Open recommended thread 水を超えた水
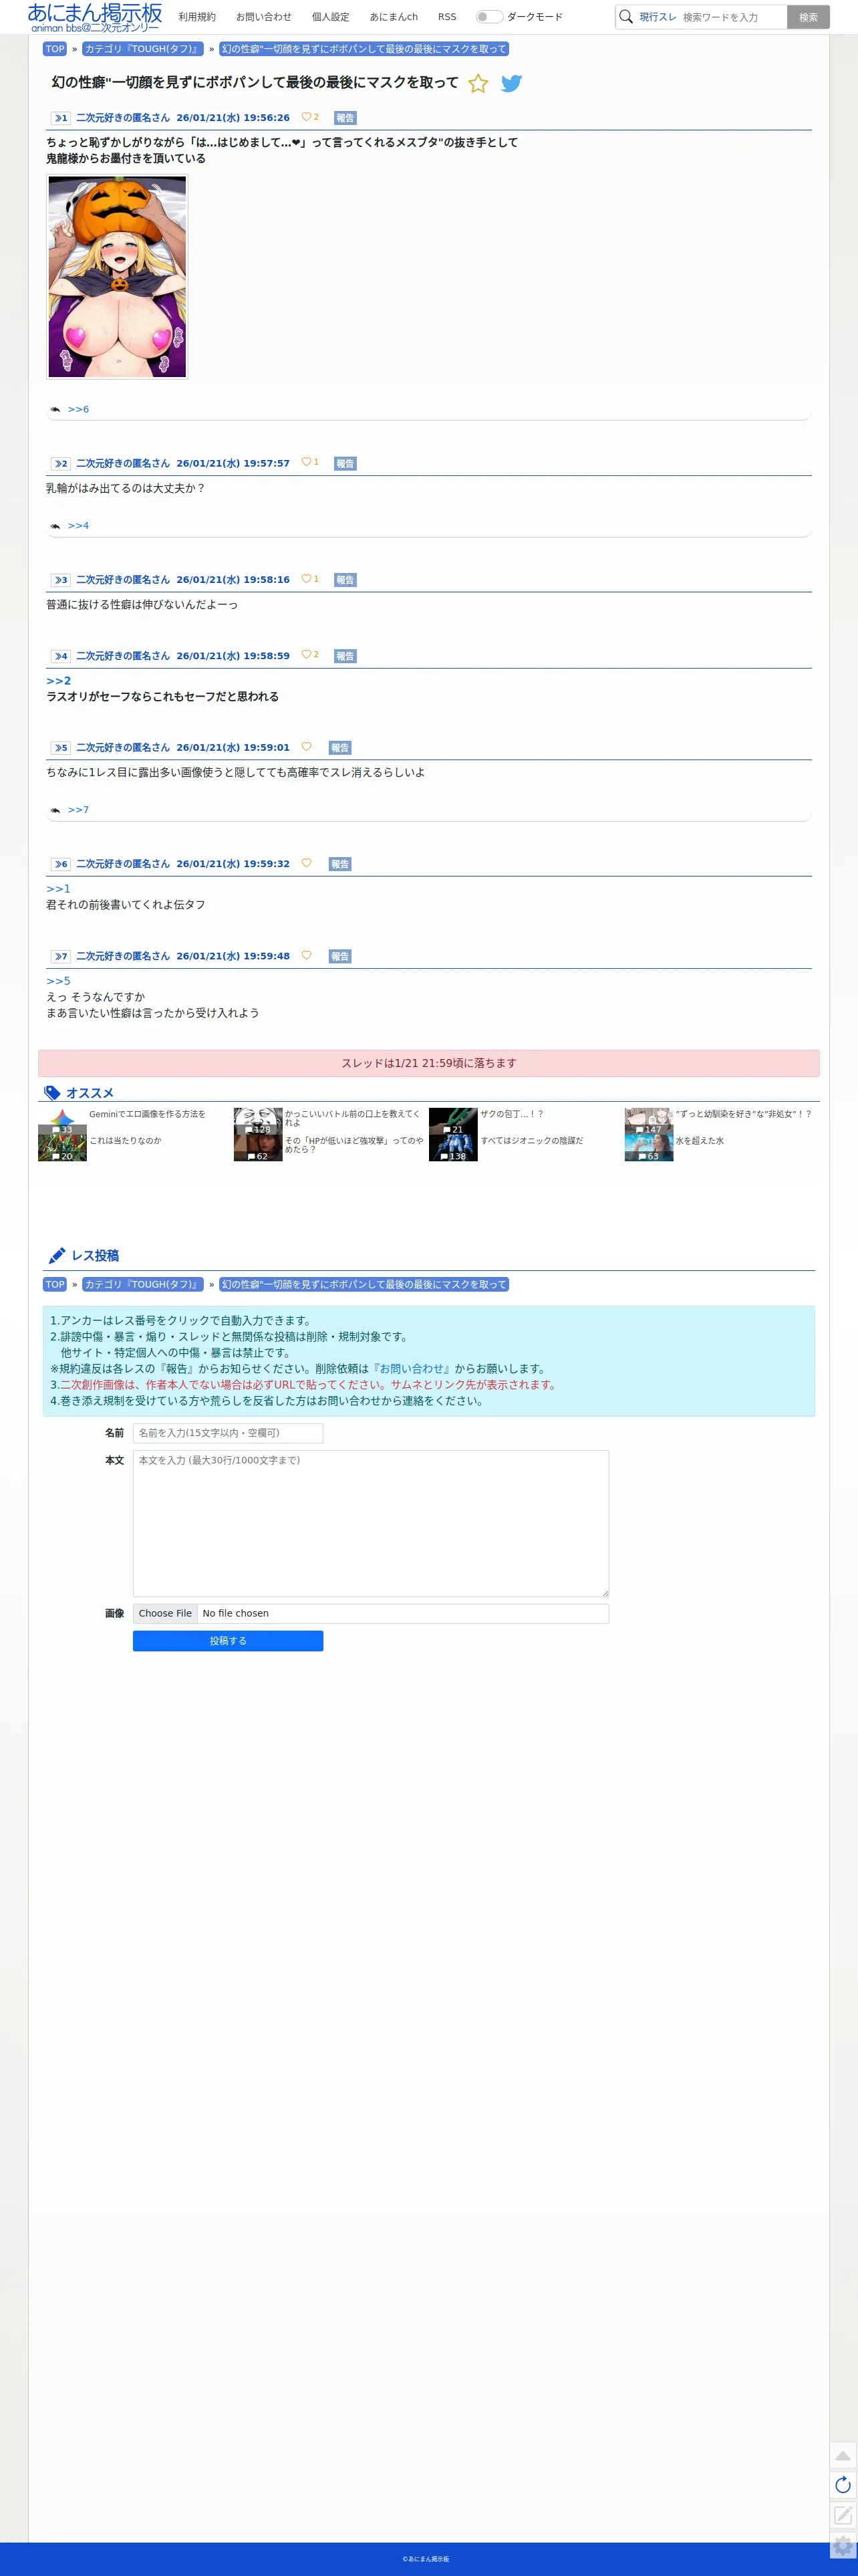Viewport: 858px width, 2576px height. (x=700, y=1141)
